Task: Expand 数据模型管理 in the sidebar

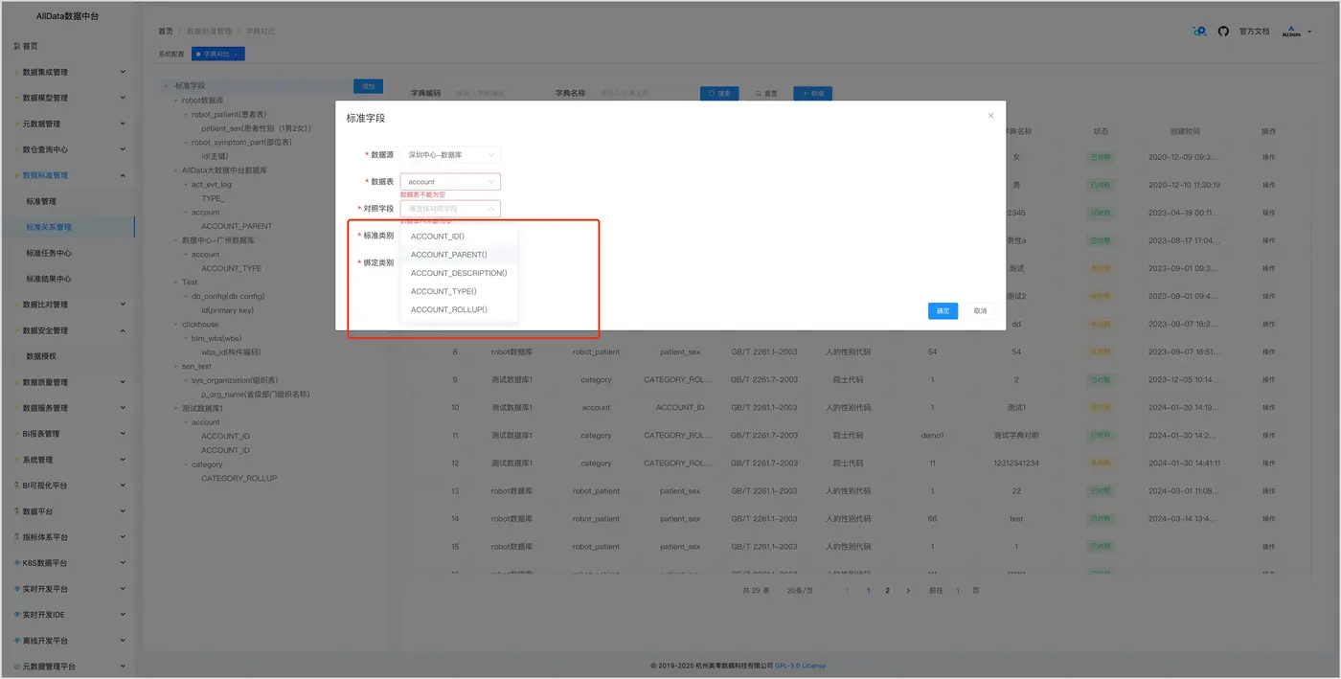Action: pyautogui.click(x=68, y=98)
